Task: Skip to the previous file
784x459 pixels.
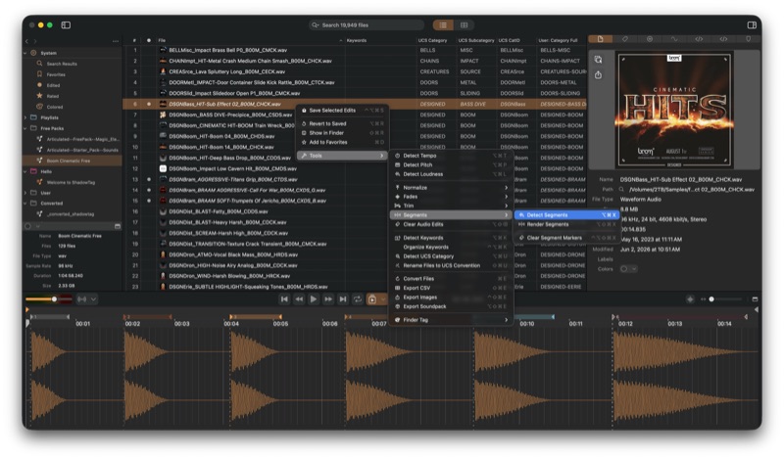Action: point(284,299)
